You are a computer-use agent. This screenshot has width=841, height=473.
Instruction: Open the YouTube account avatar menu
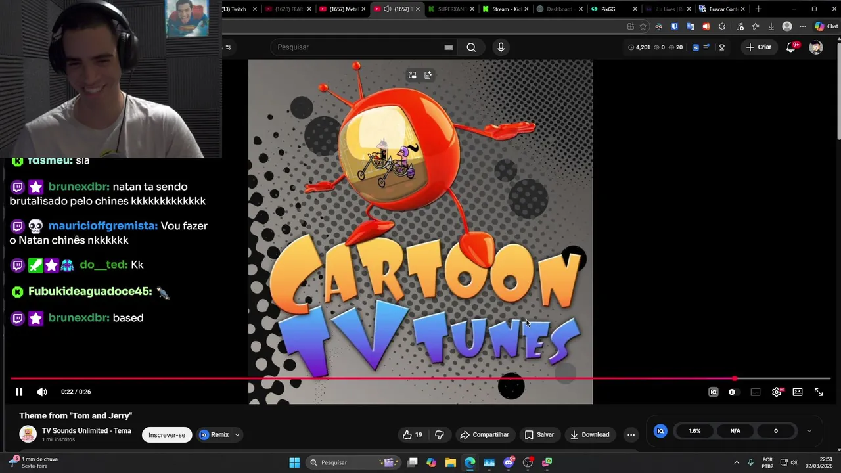pyautogui.click(x=816, y=47)
